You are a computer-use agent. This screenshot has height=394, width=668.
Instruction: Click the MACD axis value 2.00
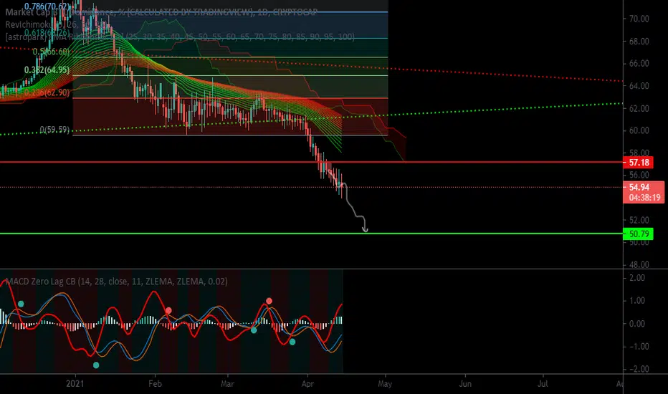click(x=637, y=278)
